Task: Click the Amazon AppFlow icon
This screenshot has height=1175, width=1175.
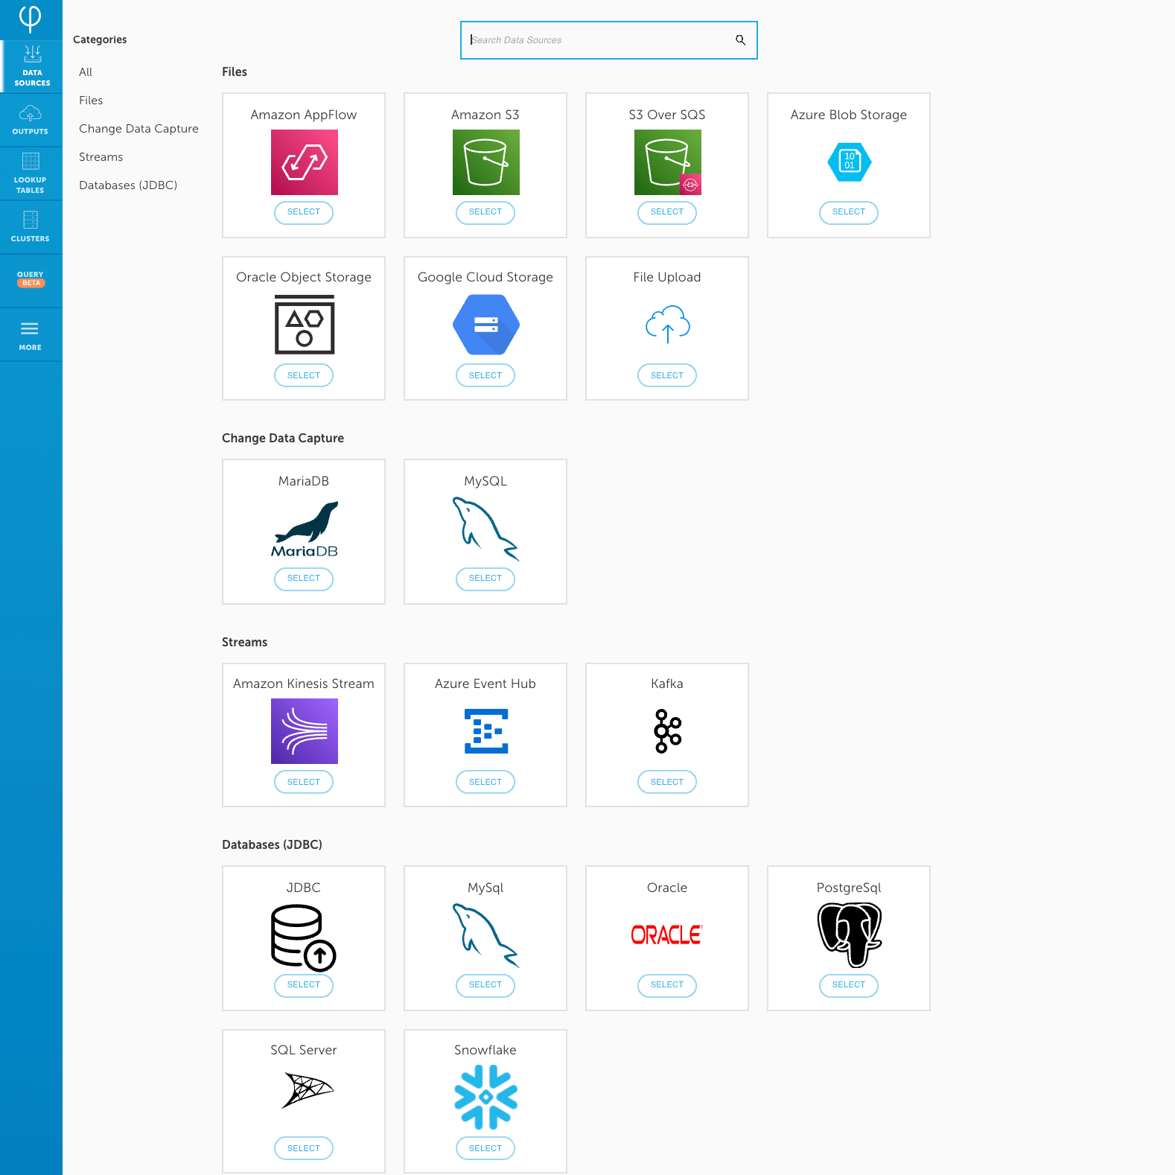Action: (305, 162)
